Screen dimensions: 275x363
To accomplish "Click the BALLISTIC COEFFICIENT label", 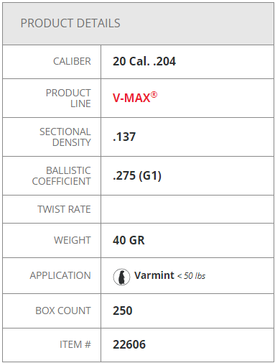I will pyautogui.click(x=62, y=176).
